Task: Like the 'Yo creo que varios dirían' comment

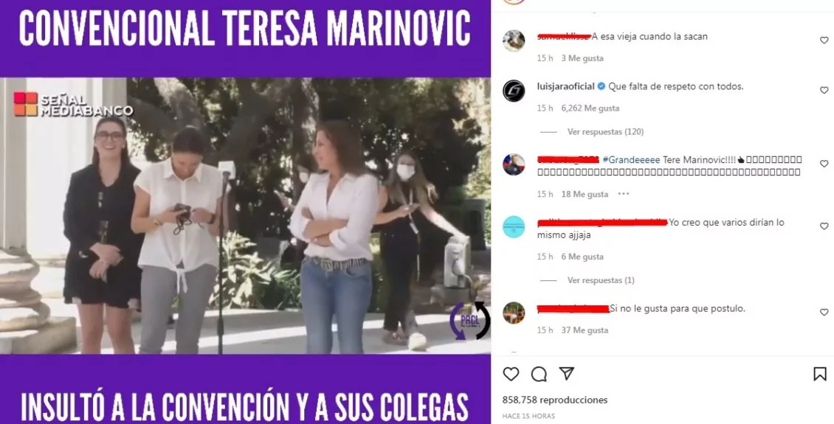Action: 824,226
